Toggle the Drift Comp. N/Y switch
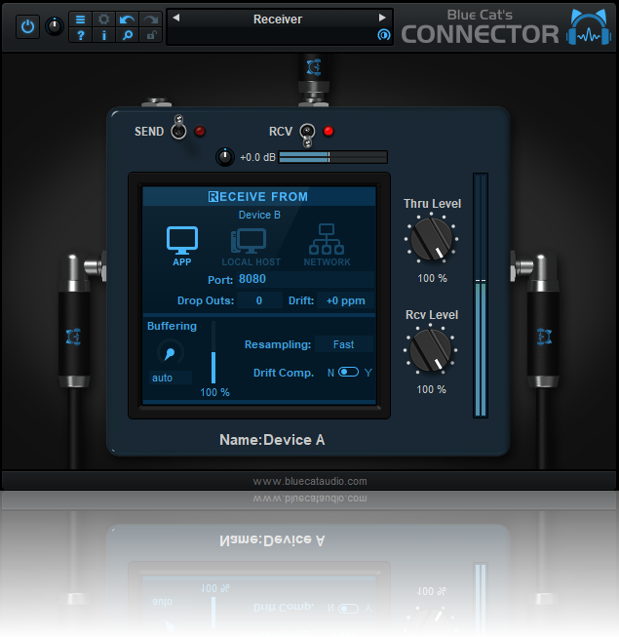This screenshot has width=619, height=637. [349, 372]
